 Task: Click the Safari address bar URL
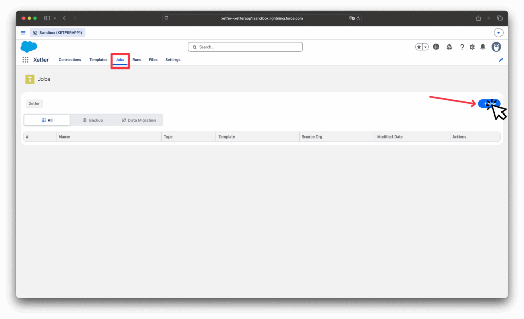(262, 18)
